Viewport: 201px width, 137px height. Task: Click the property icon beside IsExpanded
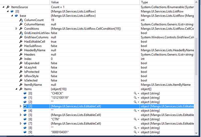[21, 63]
